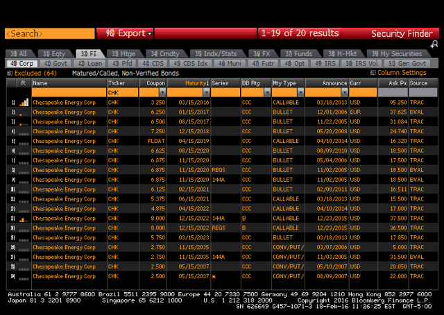
Task: Click maturity 03/15/2023
Action: pyautogui.click(x=194, y=238)
